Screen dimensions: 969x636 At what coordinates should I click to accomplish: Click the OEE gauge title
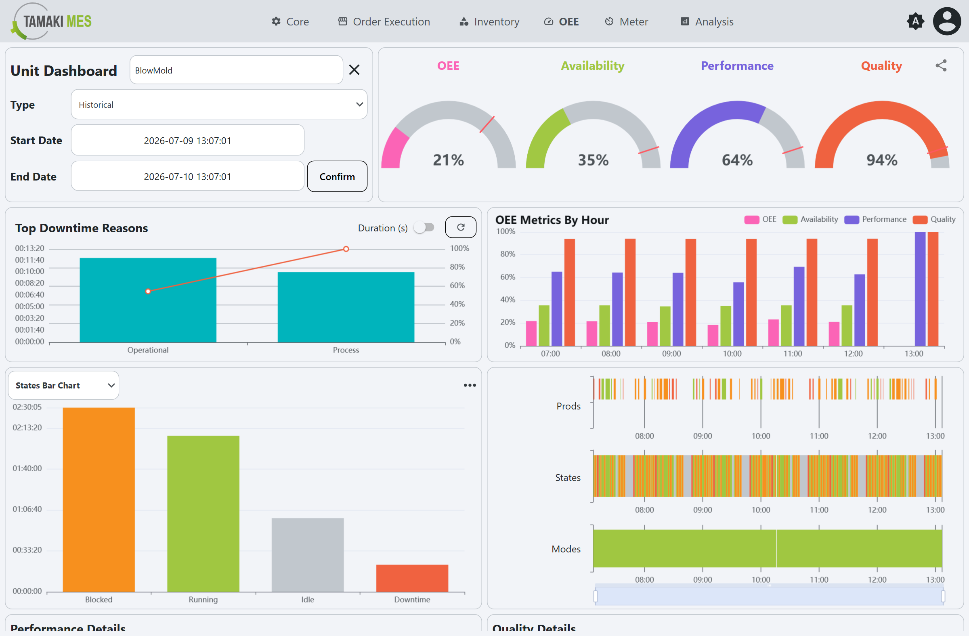[448, 65]
